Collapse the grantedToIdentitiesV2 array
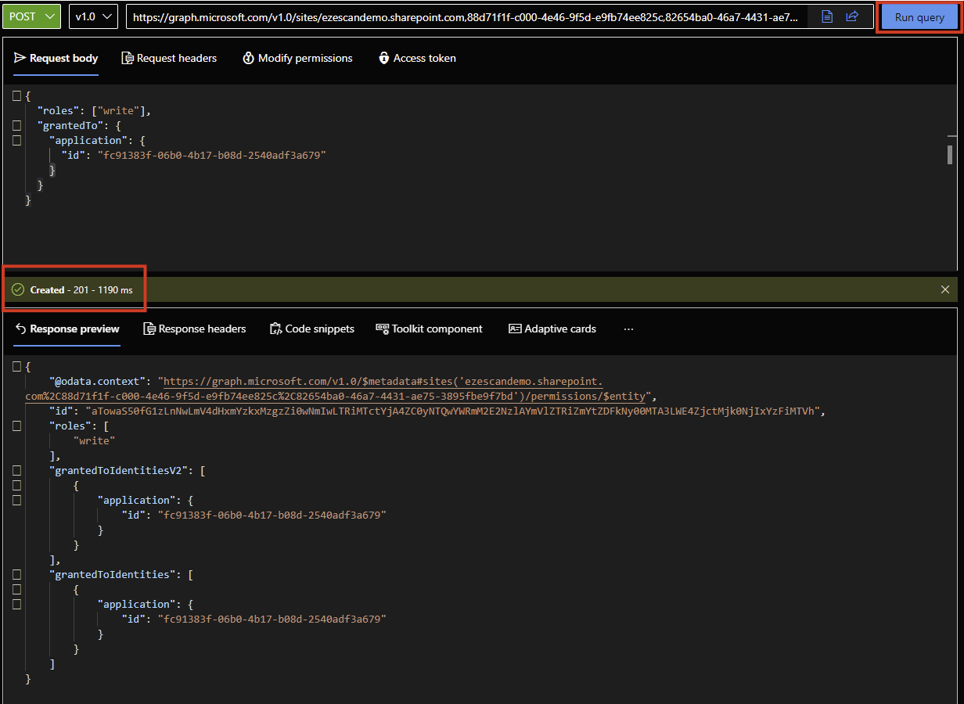This screenshot has width=964, height=704. tap(16, 470)
